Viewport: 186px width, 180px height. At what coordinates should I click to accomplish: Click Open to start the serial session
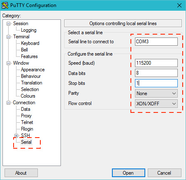click(128, 173)
